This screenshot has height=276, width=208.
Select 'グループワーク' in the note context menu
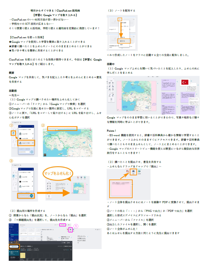124,26
